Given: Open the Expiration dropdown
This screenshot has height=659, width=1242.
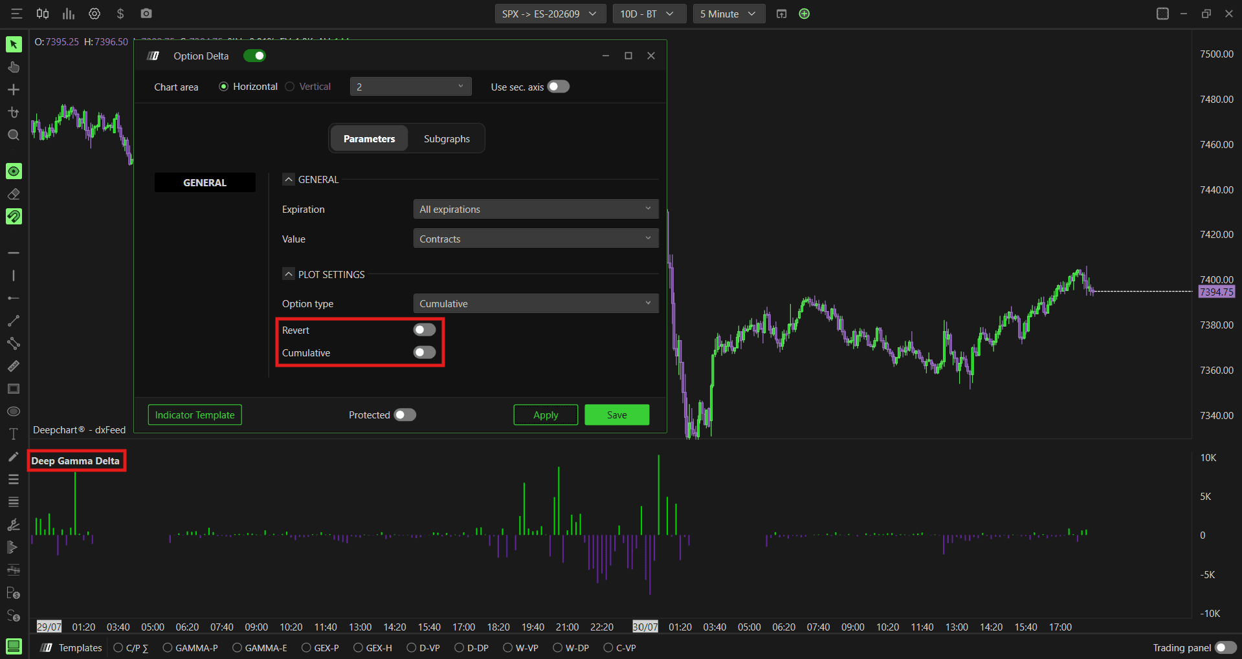Looking at the screenshot, I should (536, 209).
